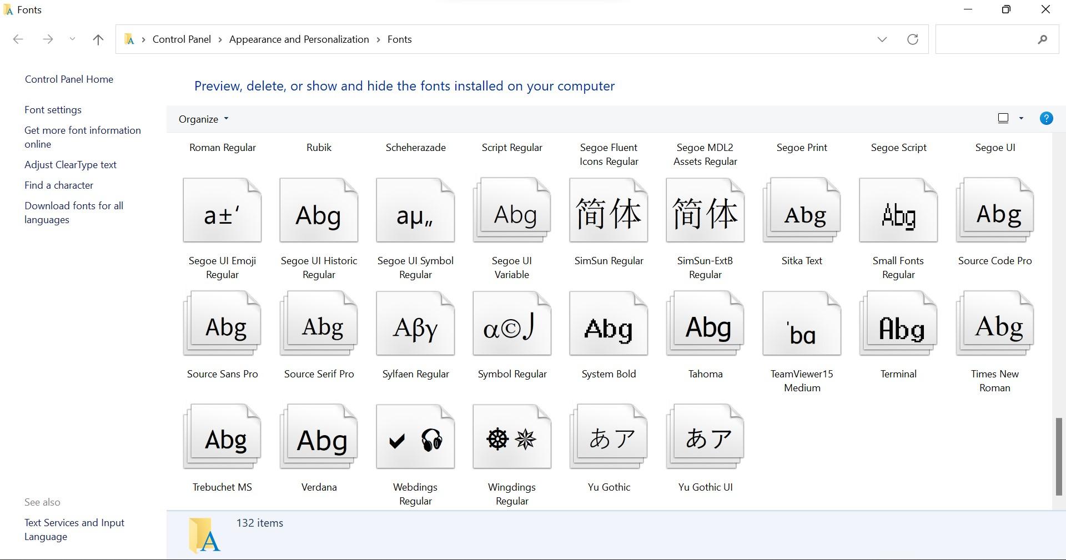Image resolution: width=1066 pixels, height=560 pixels.
Task: Select the Webdings Regular font icon
Action: click(x=415, y=436)
